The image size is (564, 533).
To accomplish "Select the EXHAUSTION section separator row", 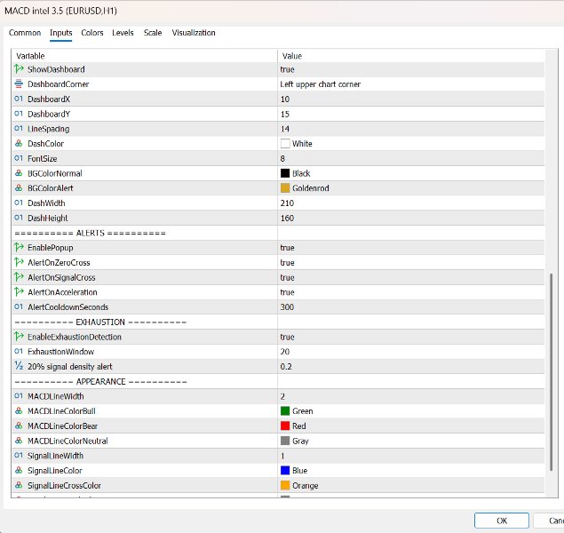I will (278, 322).
